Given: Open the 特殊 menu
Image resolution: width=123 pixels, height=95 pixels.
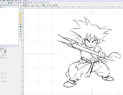Looking at the screenshot, I should [16, 1].
